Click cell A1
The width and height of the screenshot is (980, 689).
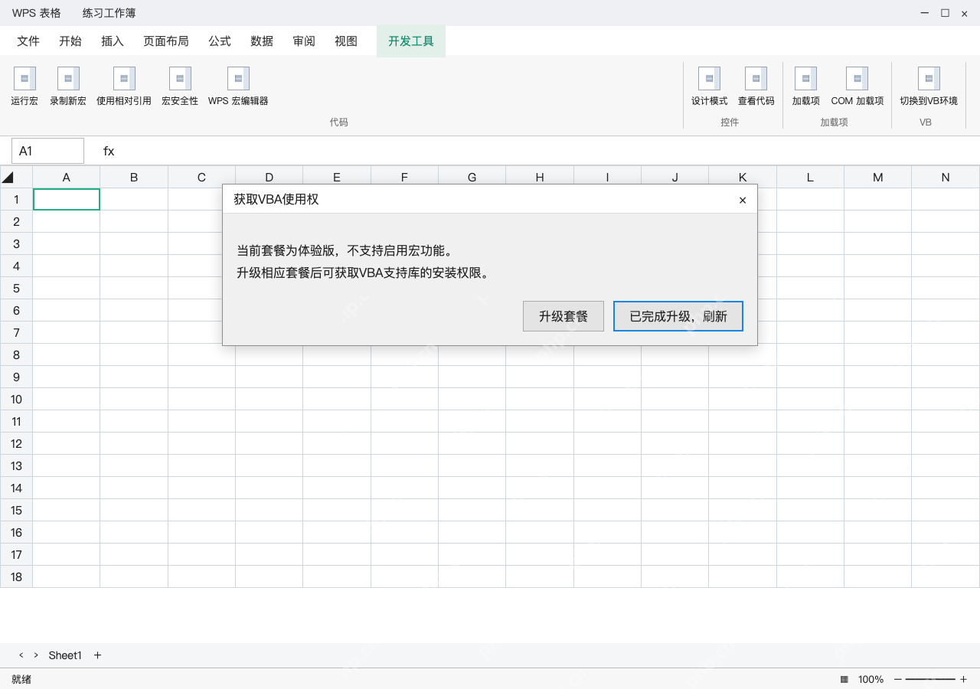67,199
